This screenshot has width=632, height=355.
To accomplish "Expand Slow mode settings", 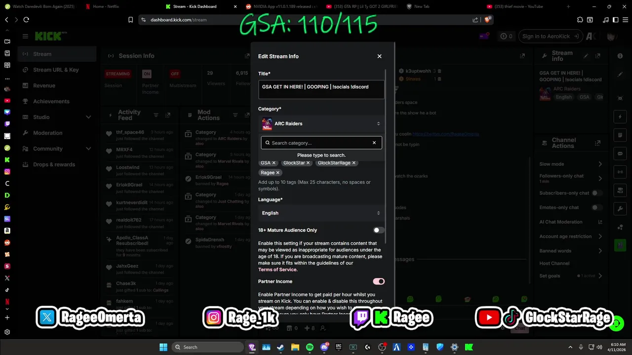I will [x=600, y=164].
